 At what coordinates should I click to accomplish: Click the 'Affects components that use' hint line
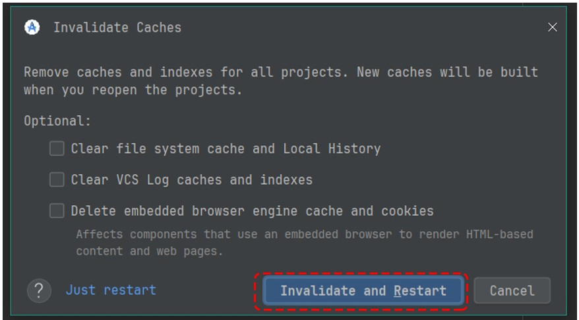[305, 234]
